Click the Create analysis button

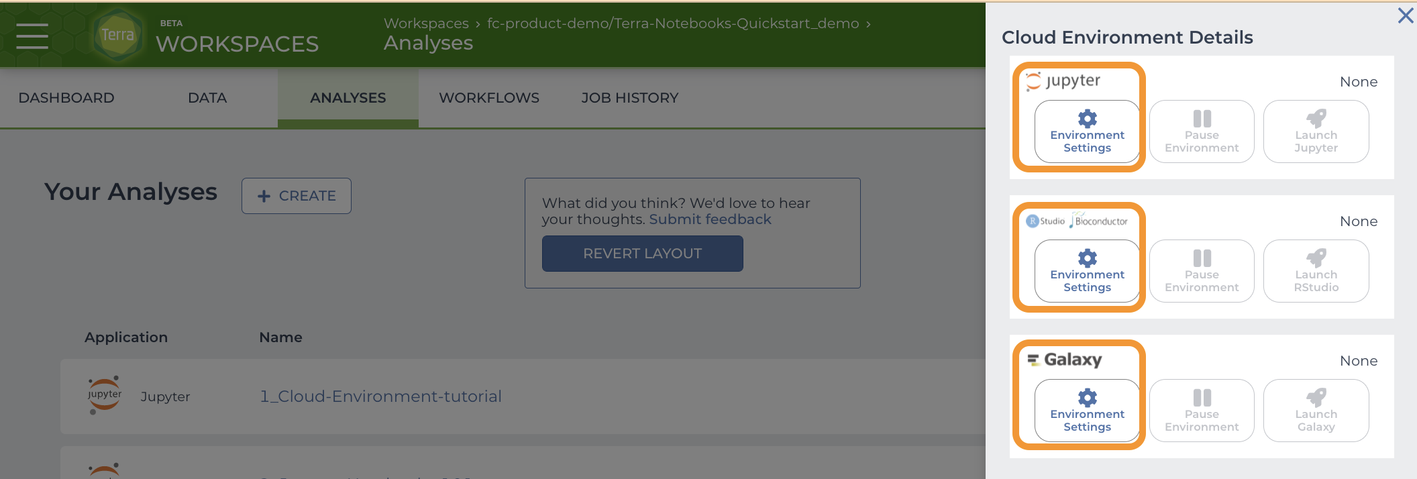(297, 196)
